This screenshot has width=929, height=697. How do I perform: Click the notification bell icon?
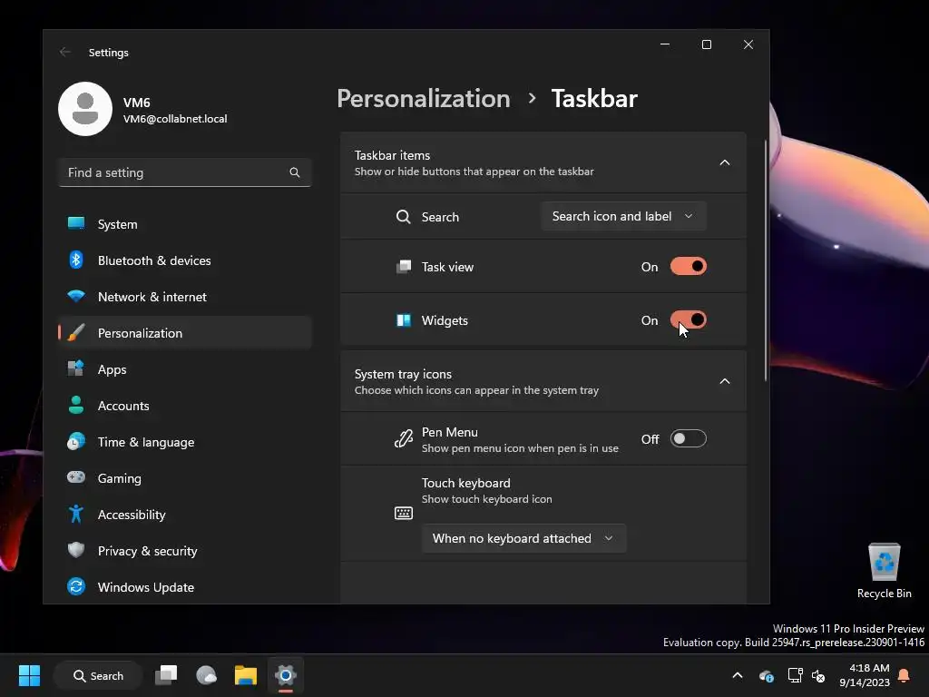click(905, 675)
